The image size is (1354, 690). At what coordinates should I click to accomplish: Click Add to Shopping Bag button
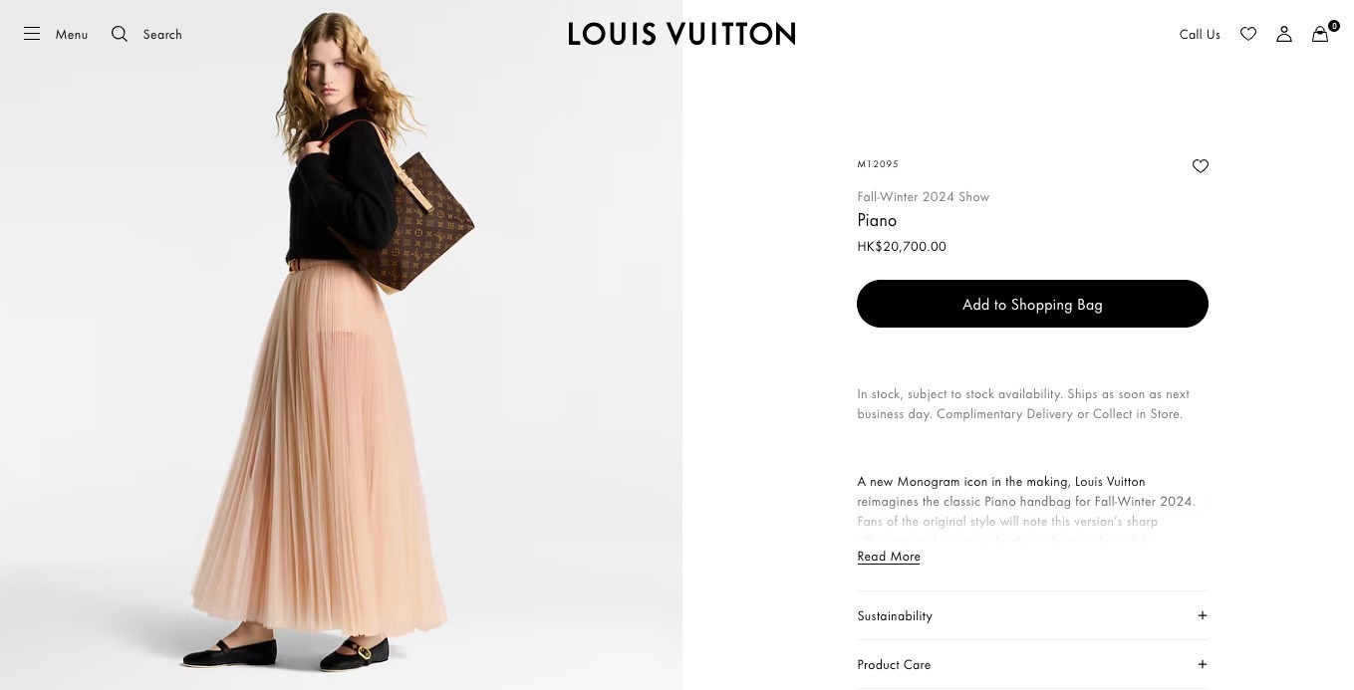click(x=1032, y=304)
